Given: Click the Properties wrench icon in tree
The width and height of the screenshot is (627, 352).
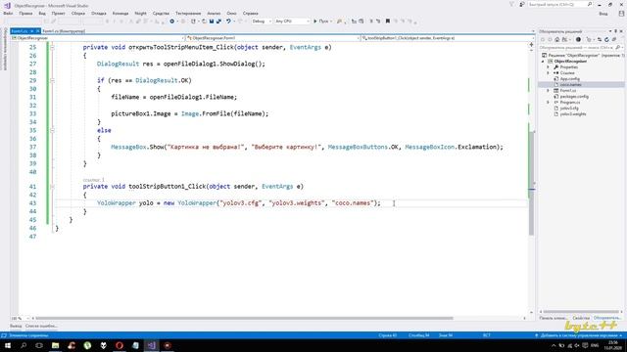Looking at the screenshot, I should click(555, 67).
